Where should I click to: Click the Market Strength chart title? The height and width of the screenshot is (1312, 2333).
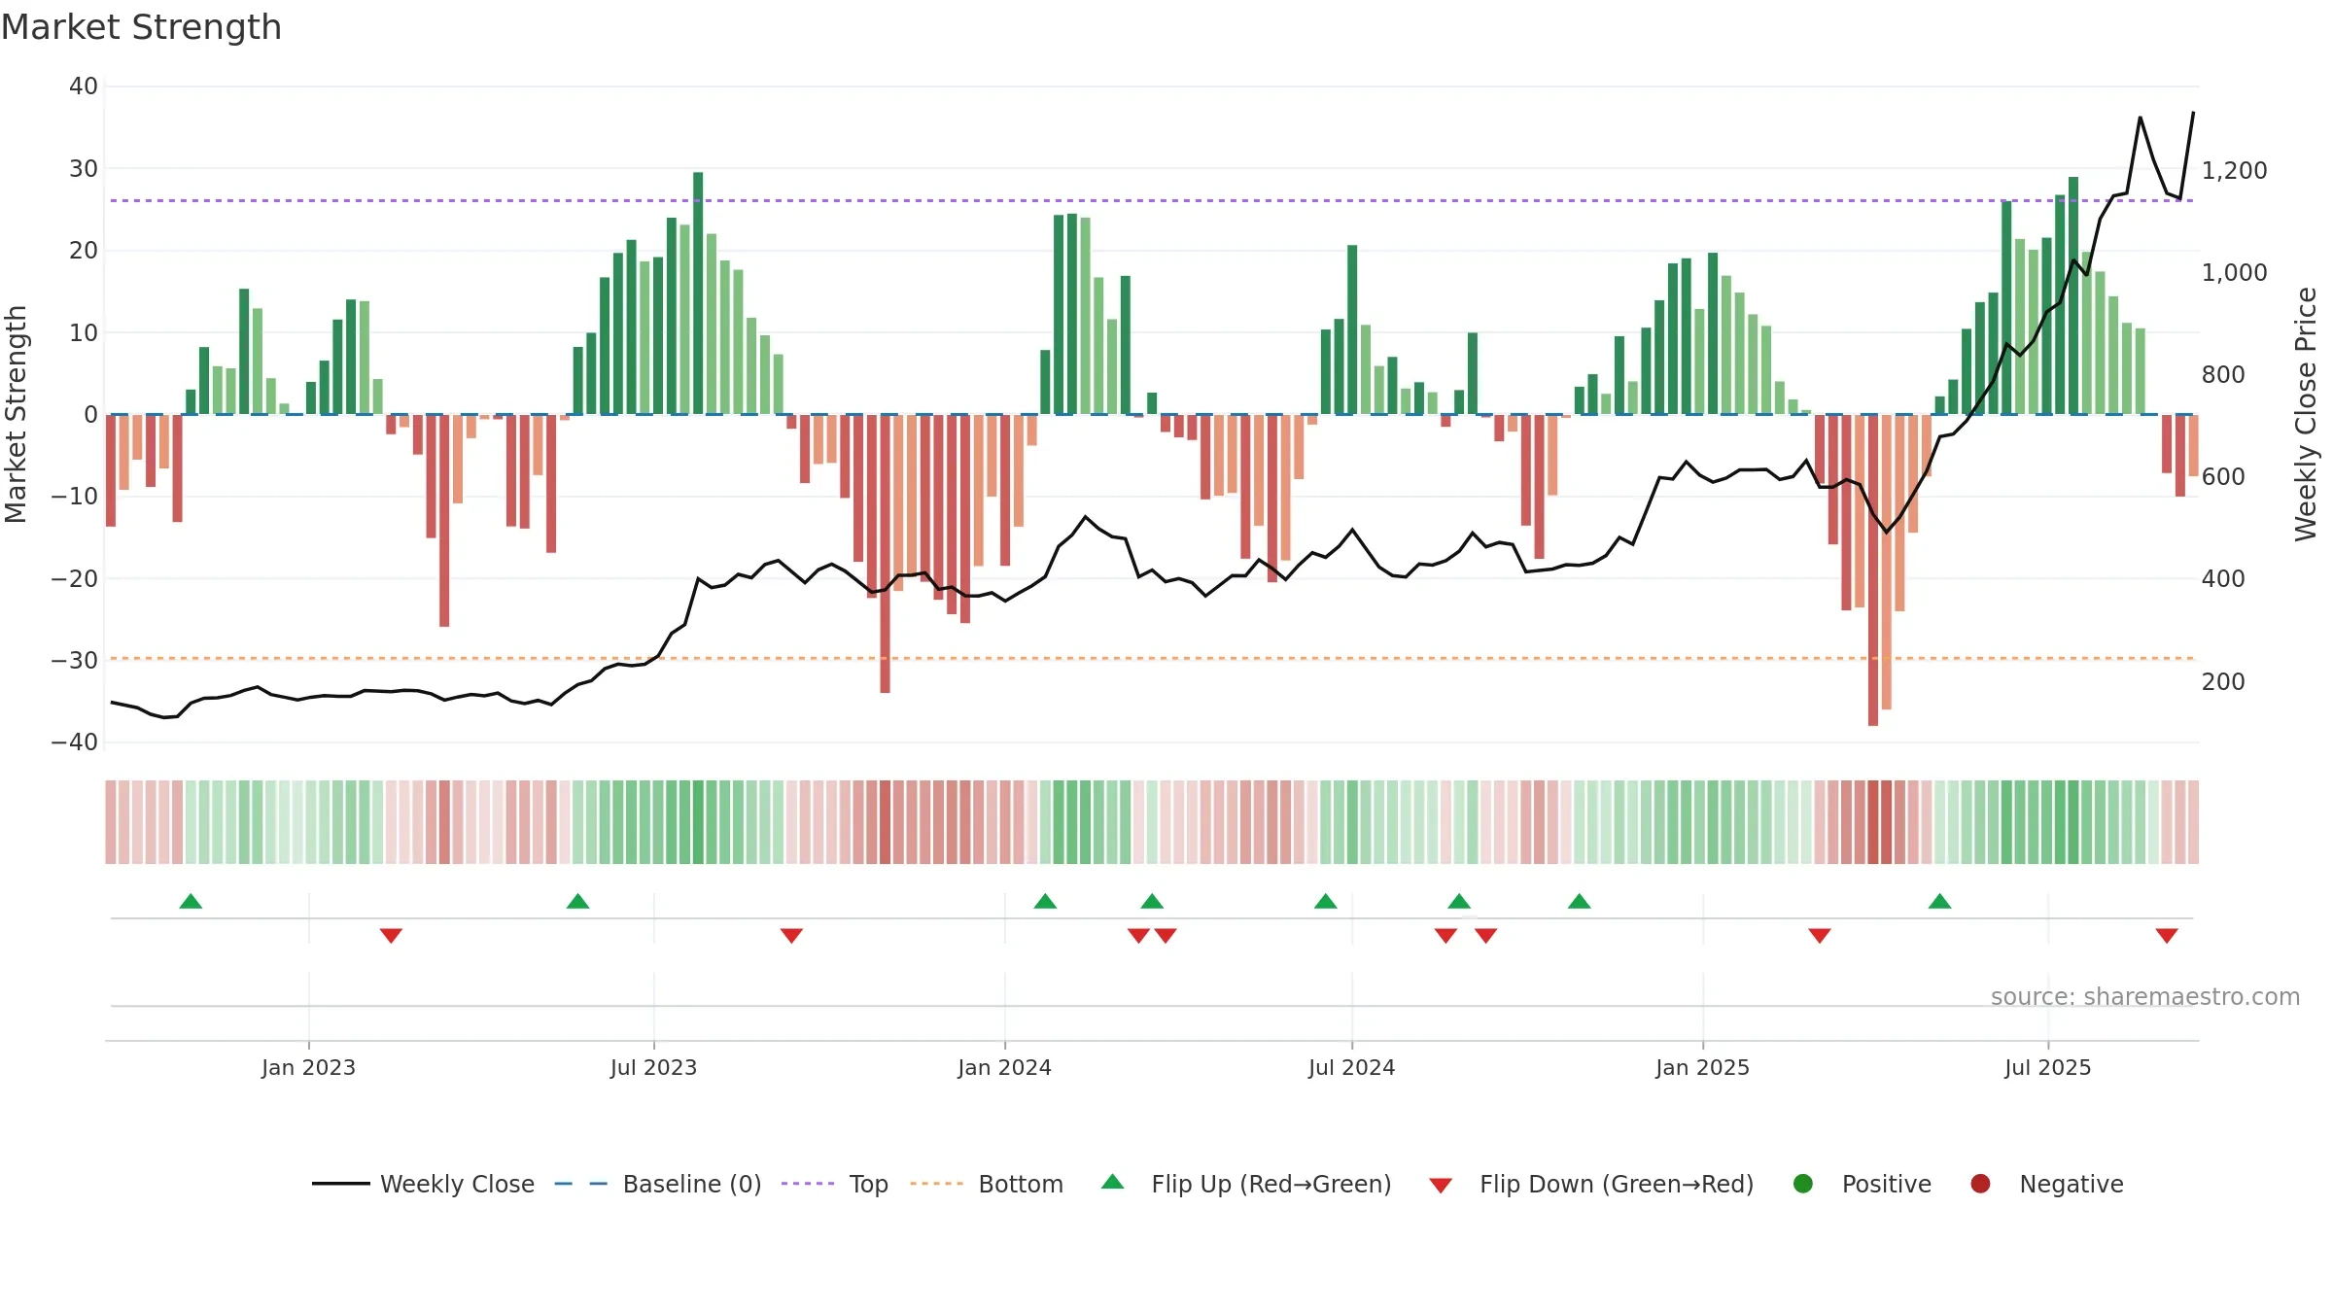click(142, 27)
